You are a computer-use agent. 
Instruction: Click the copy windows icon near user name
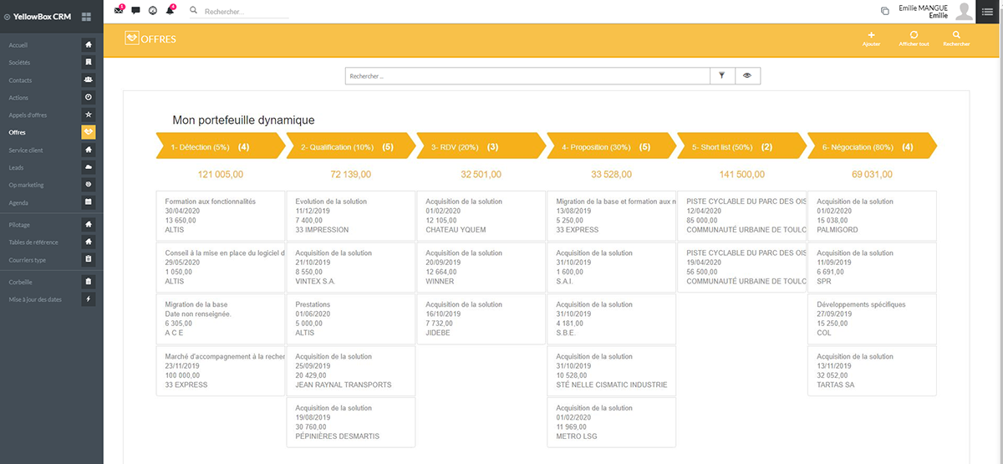pos(885,12)
